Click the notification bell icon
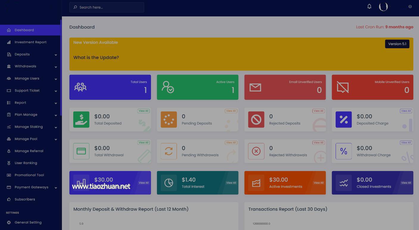Screen dimensions: 419x230 [369, 6]
